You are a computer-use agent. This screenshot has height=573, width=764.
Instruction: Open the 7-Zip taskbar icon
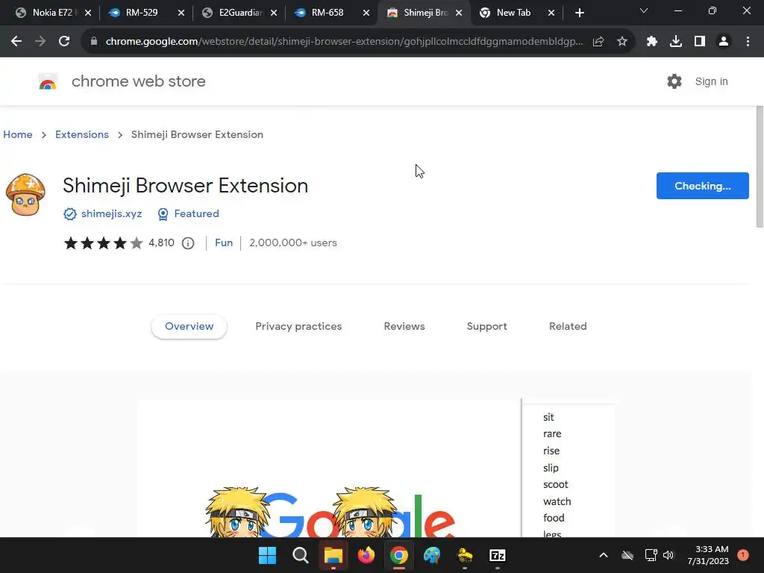[497, 555]
